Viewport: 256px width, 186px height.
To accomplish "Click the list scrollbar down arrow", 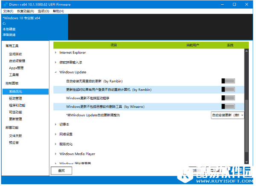I will coord(247,162).
